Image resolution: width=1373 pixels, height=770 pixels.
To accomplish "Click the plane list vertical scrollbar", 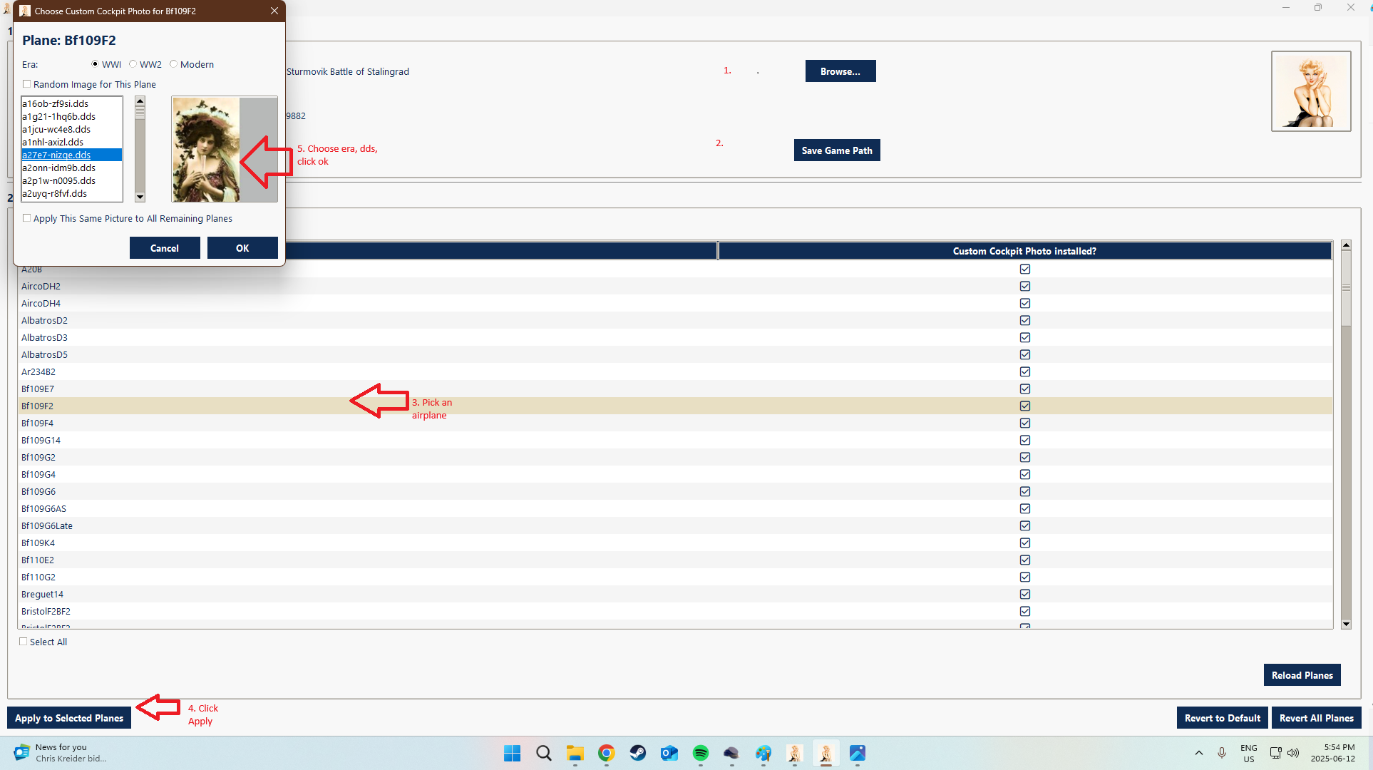I will pos(1346,435).
